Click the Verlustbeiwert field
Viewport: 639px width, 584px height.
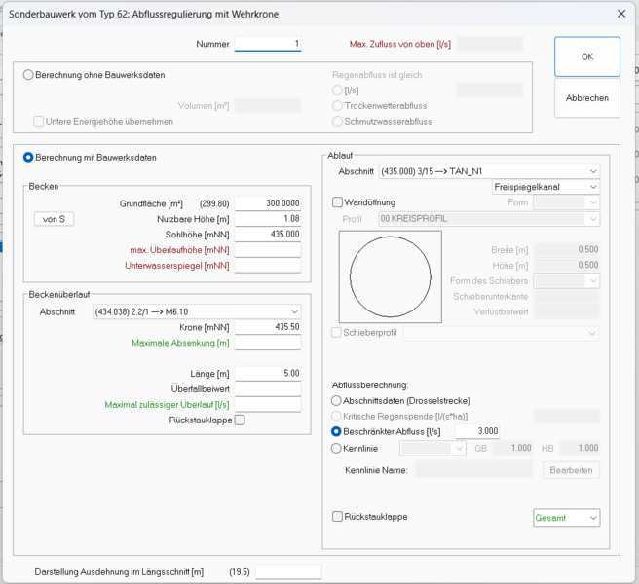click(567, 312)
